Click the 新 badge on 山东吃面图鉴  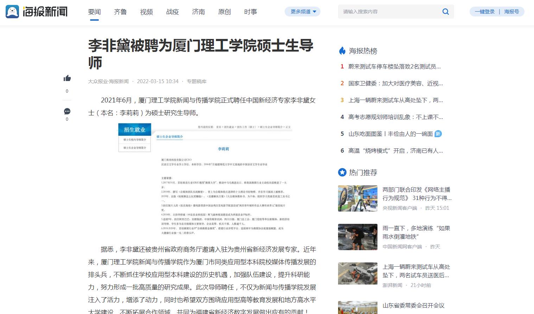point(438,134)
